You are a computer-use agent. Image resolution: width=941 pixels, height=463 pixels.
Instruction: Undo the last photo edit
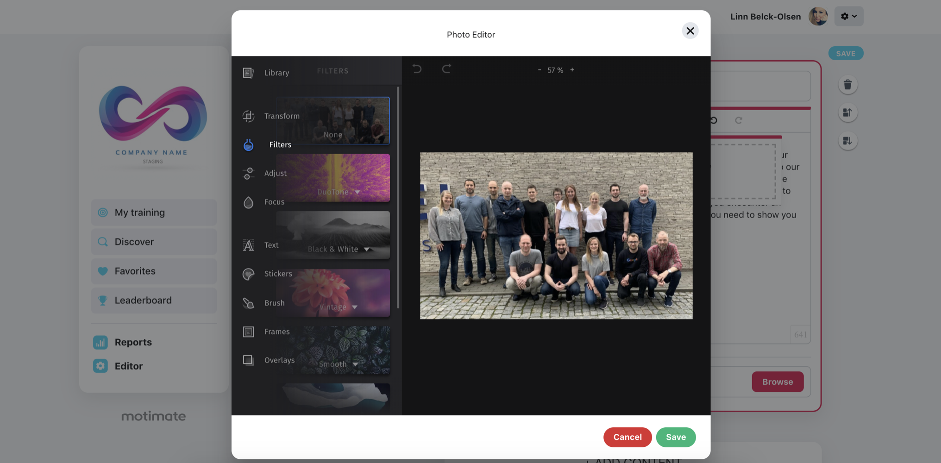coord(417,69)
